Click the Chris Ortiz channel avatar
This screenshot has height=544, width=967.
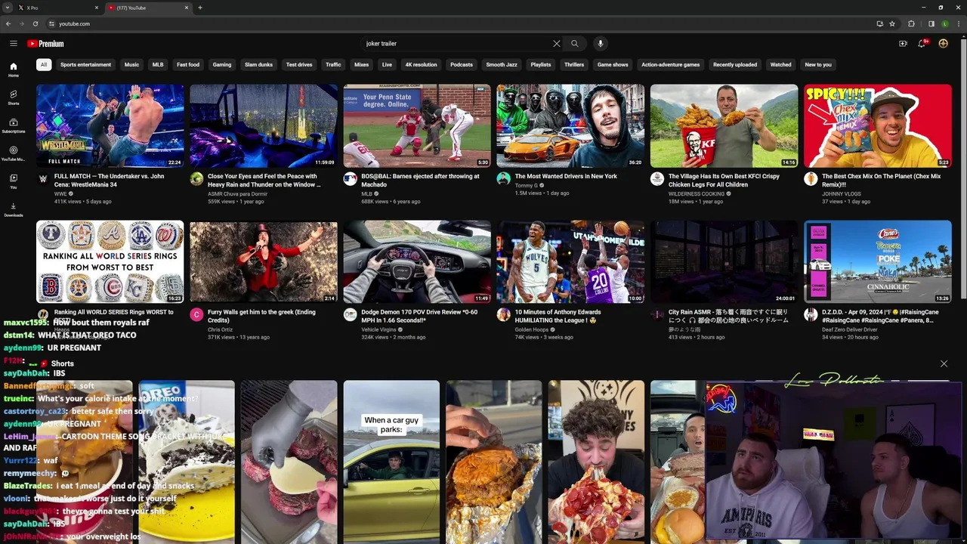pyautogui.click(x=196, y=315)
